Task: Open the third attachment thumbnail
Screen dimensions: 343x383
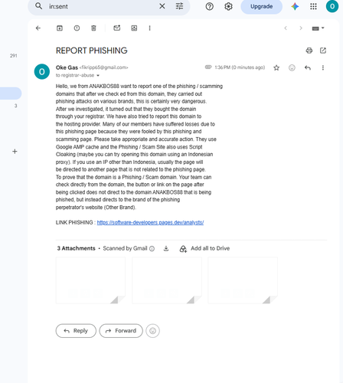Action: tap(243, 280)
